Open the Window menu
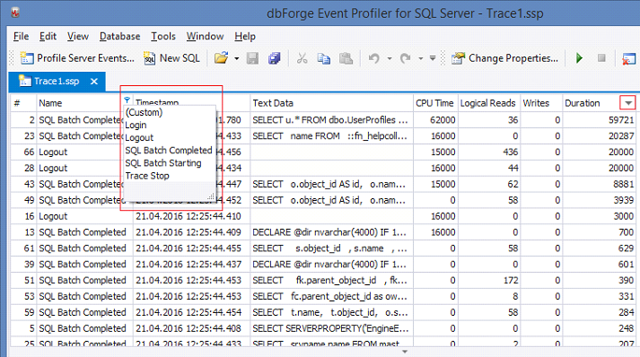640x357 pixels. coord(205,36)
